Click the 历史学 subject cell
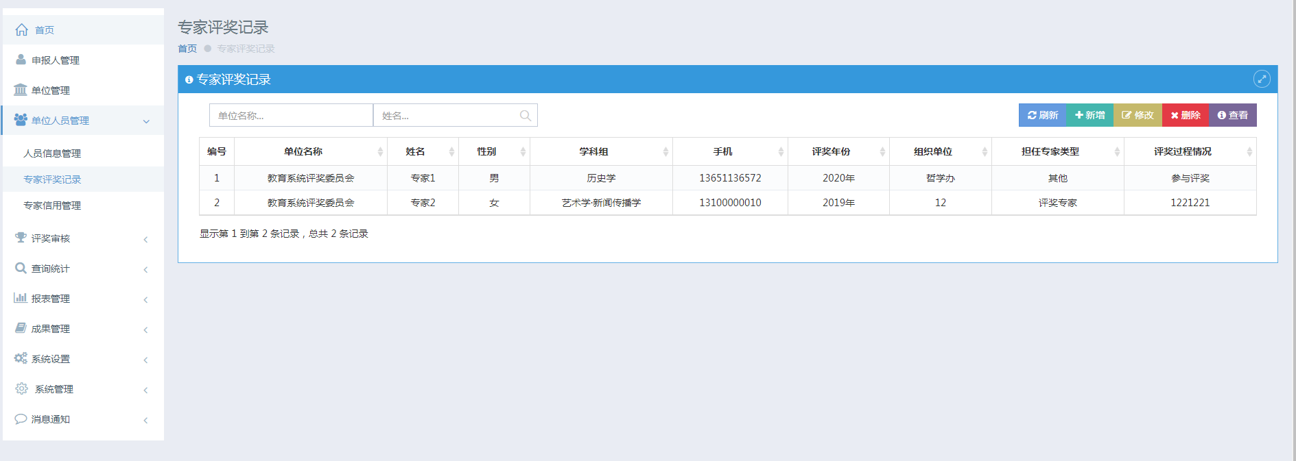The height and width of the screenshot is (461, 1296). click(601, 178)
